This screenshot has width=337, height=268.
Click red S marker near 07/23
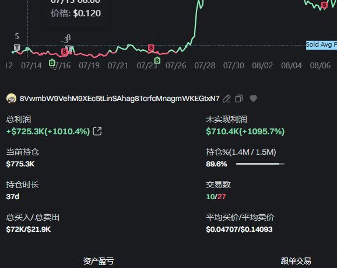click(151, 47)
